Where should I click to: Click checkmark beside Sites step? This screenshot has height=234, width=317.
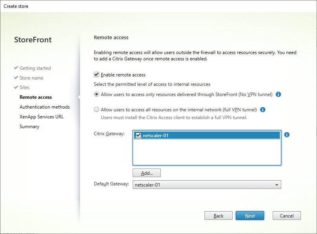(16, 87)
